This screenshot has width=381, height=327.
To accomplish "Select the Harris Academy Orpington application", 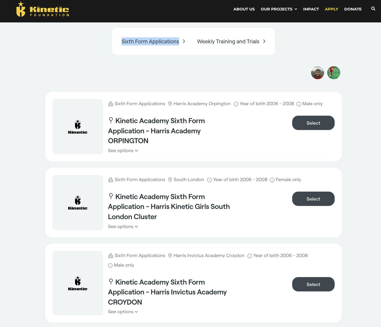I will [x=313, y=123].
